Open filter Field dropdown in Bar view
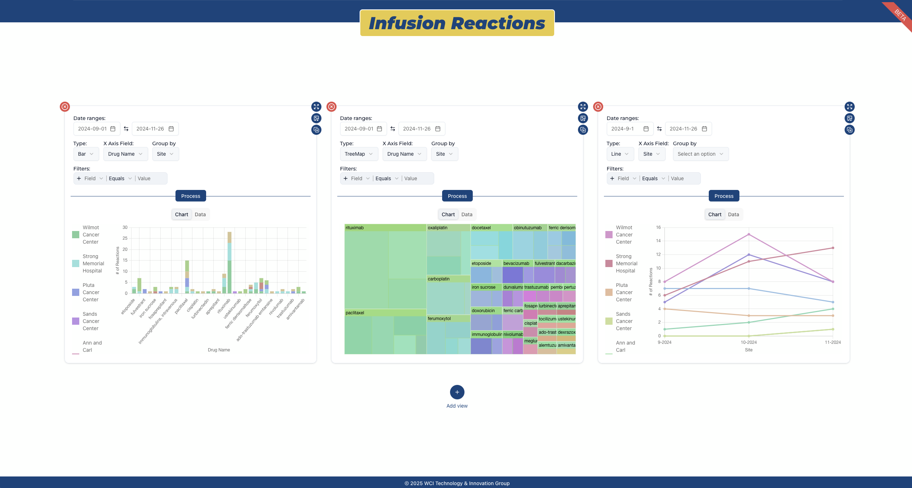 point(94,178)
